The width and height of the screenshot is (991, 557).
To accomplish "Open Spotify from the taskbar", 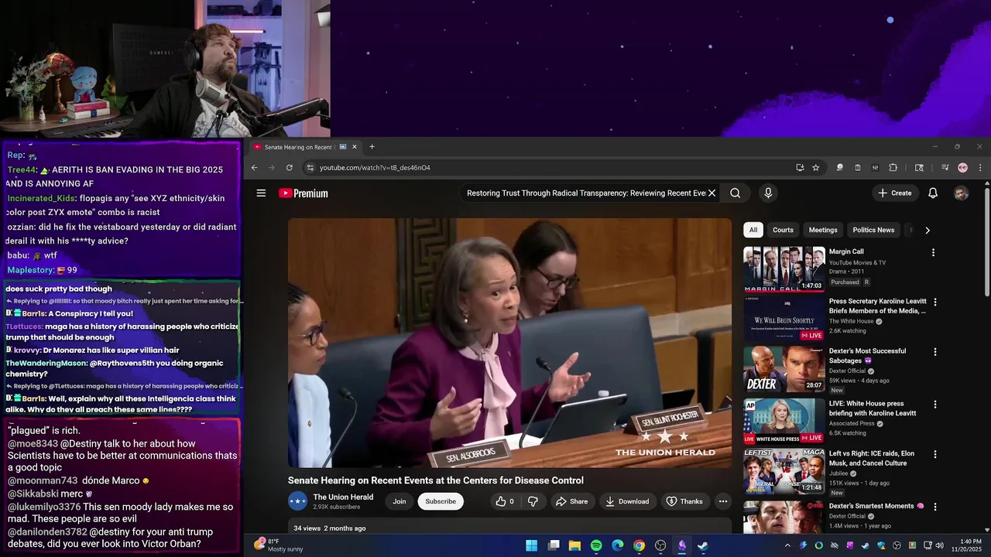I will point(596,545).
